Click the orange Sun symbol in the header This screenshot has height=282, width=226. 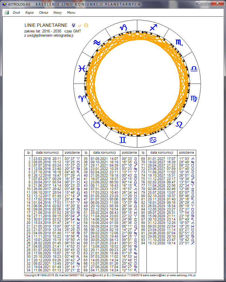[86, 25]
